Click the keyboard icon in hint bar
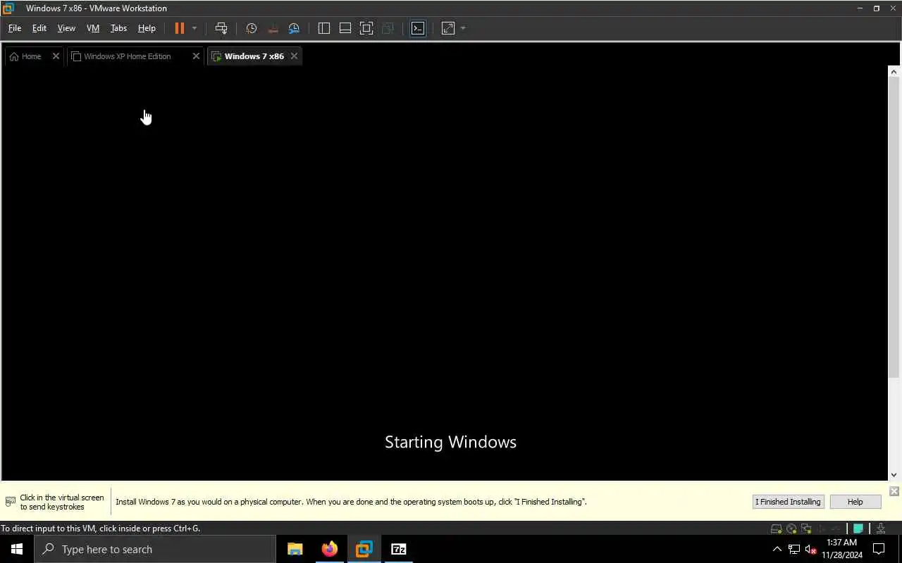902x563 pixels. 11,502
